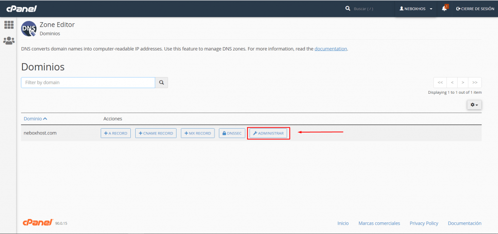Expand the gear settings dropdown
This screenshot has height=234, width=498.
[x=474, y=105]
